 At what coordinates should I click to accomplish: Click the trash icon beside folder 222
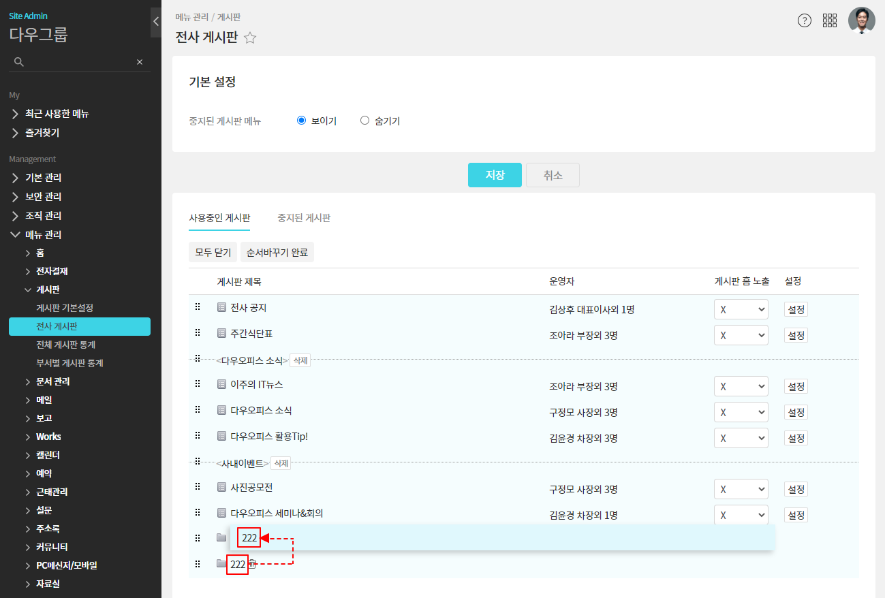tap(252, 564)
